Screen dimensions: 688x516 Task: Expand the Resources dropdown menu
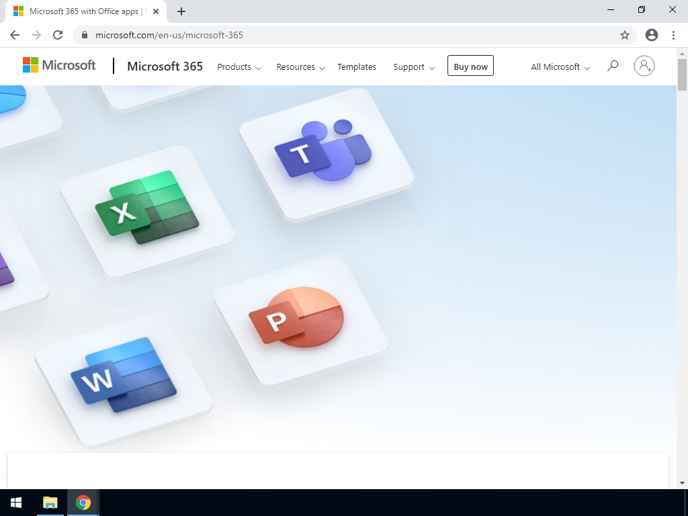[300, 67]
